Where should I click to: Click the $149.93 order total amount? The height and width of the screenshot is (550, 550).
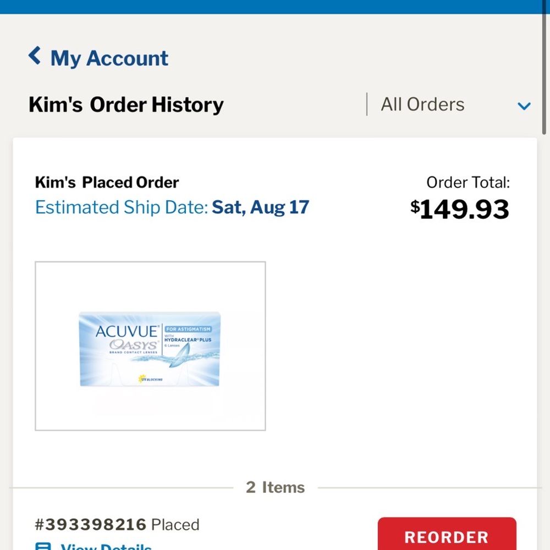click(x=459, y=209)
